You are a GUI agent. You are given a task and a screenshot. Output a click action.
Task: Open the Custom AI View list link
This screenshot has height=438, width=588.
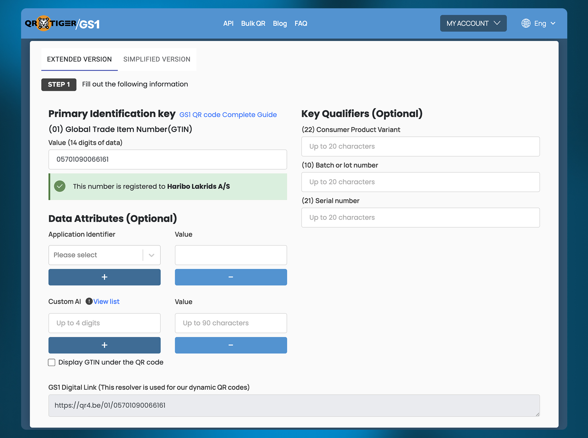pyautogui.click(x=106, y=301)
